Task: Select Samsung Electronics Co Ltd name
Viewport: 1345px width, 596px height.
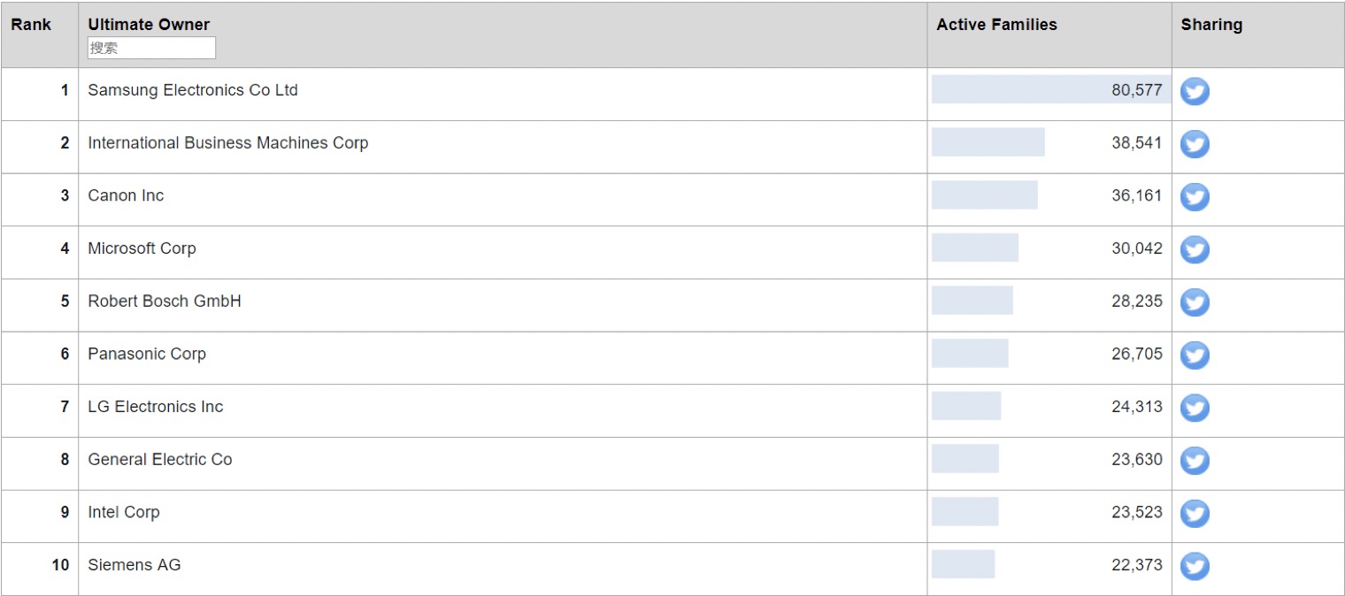Action: 193,90
